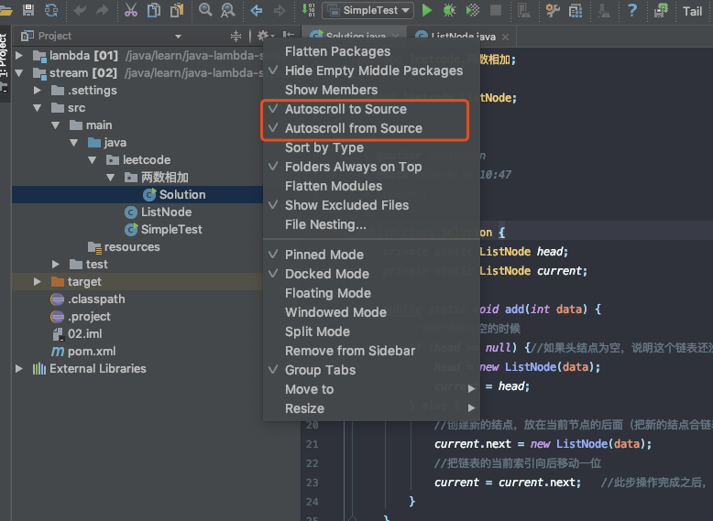Open SimpleTest run configuration dropdown

pos(367,10)
